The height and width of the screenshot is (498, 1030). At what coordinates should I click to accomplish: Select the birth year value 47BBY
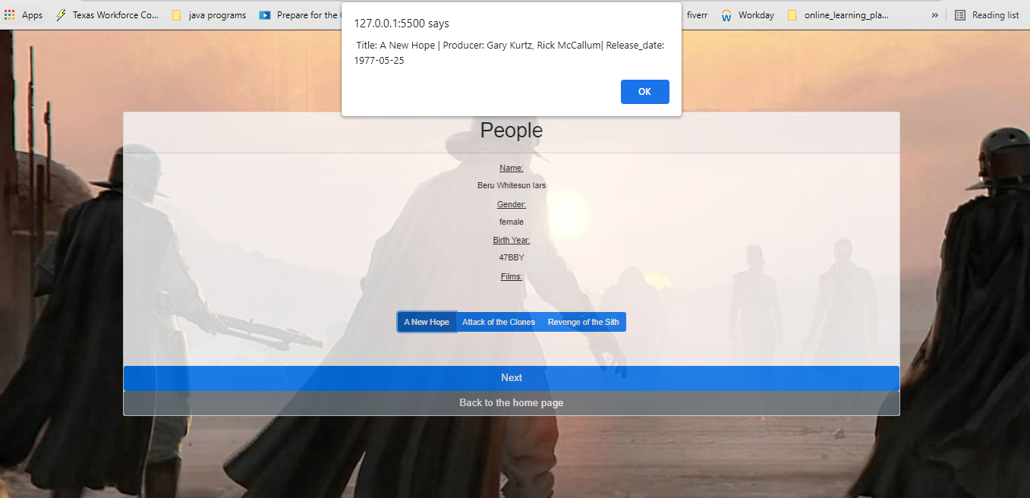click(x=512, y=258)
